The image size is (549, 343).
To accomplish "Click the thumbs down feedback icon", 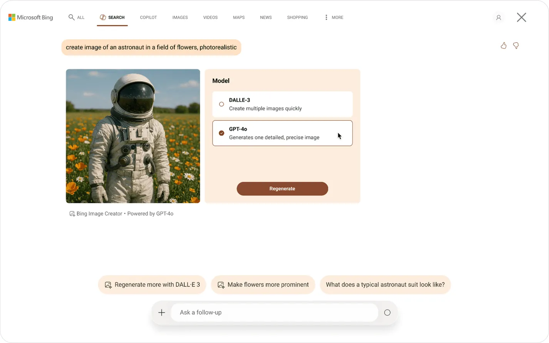I will 516,45.
